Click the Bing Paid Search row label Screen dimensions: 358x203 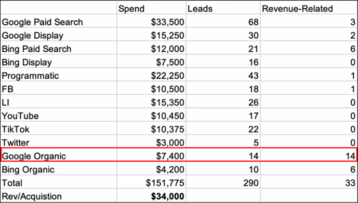point(36,49)
